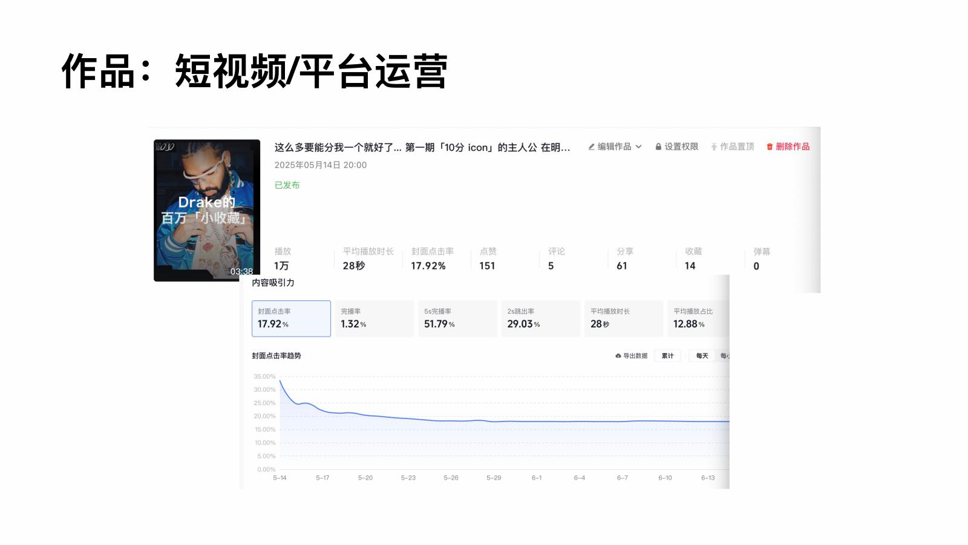Select the 封面点击率 17.92% metric card
Screen dimensions: 968x545
[291, 319]
